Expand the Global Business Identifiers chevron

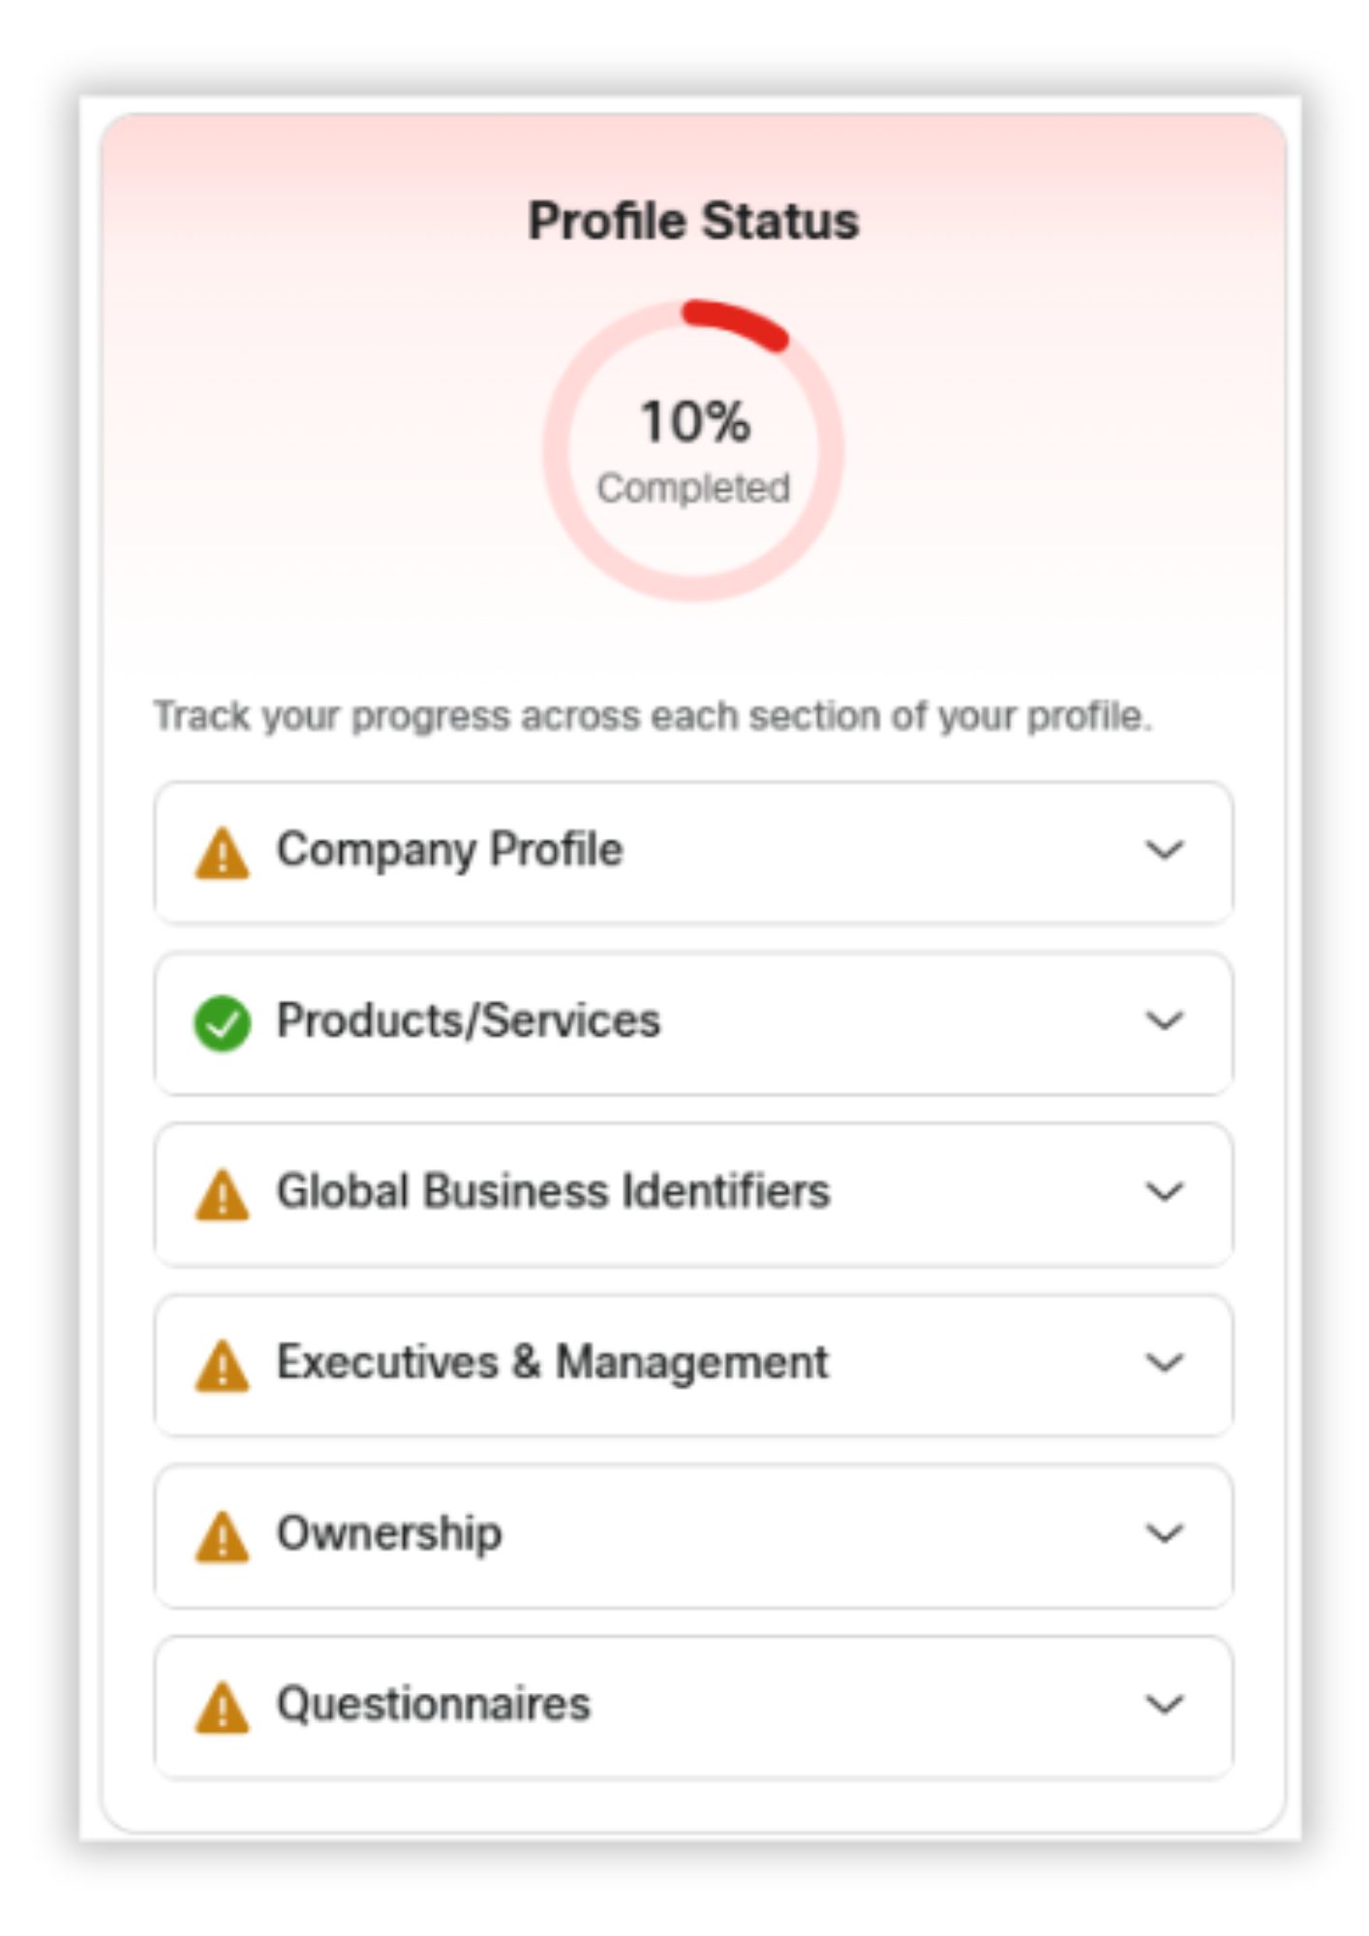tap(1164, 1192)
